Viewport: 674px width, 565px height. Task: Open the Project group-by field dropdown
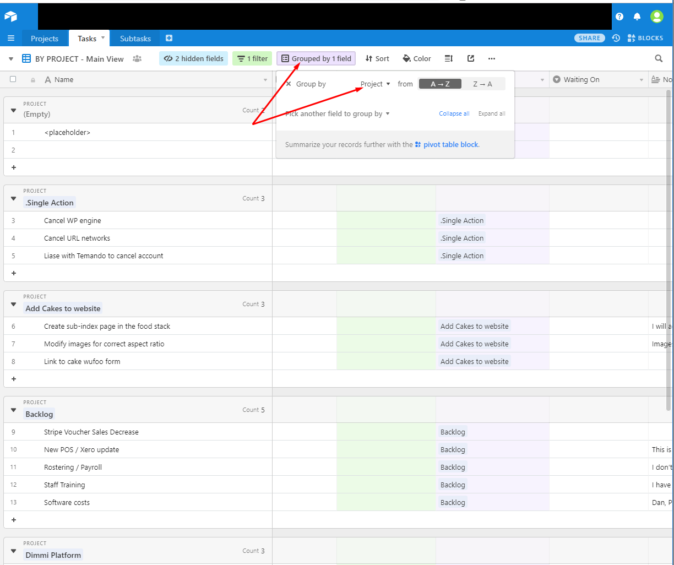click(375, 84)
